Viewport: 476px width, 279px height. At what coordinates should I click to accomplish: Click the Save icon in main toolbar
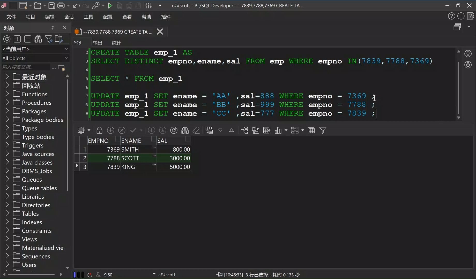pyautogui.click(x=51, y=5)
